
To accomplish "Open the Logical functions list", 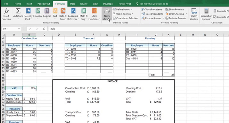I will pyautogui.click(x=47, y=14).
